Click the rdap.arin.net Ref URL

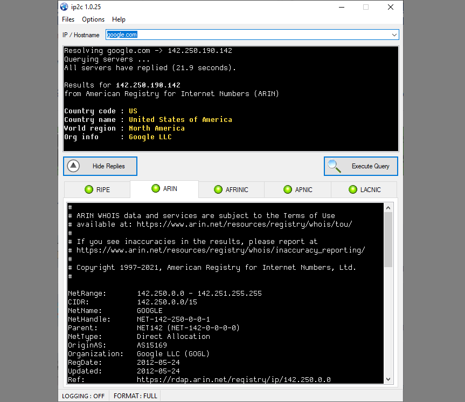(234, 379)
